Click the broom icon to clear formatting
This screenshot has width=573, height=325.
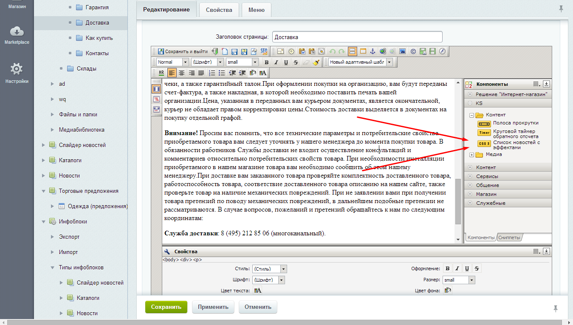click(x=316, y=62)
